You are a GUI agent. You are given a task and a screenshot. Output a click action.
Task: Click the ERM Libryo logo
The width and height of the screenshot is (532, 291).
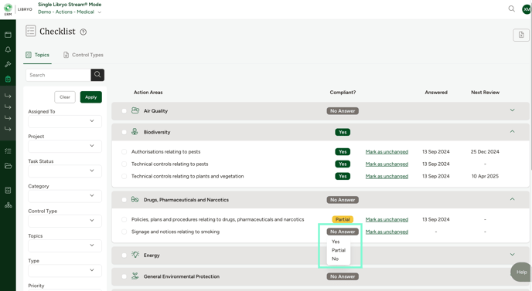pyautogui.click(x=18, y=9)
